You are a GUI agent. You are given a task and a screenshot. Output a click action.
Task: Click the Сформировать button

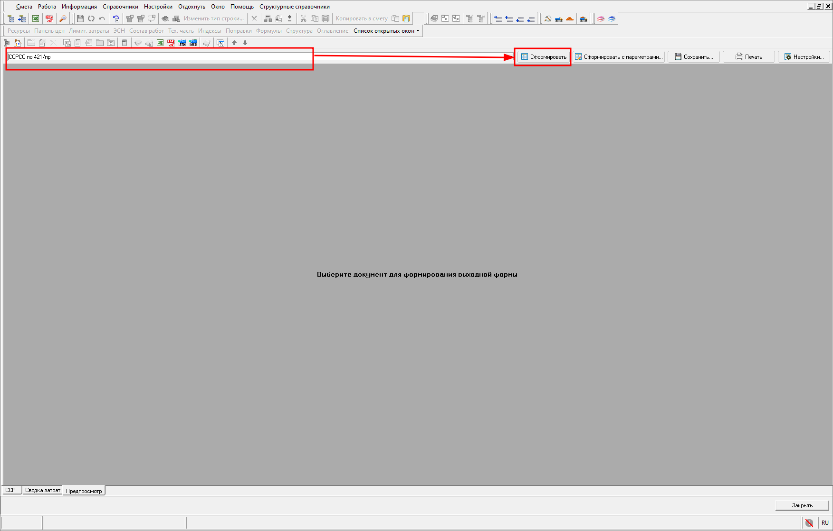(543, 57)
